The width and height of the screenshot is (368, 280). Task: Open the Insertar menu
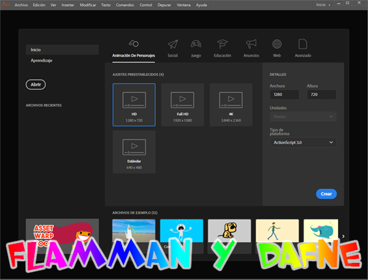67,5
